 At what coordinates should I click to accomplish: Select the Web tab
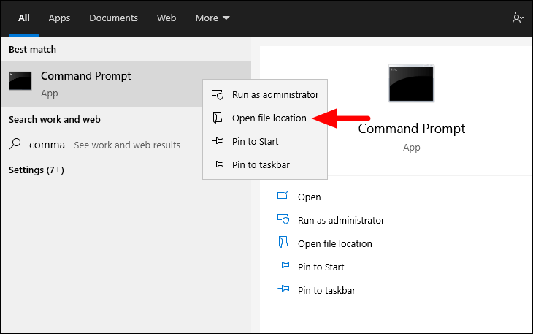(166, 18)
